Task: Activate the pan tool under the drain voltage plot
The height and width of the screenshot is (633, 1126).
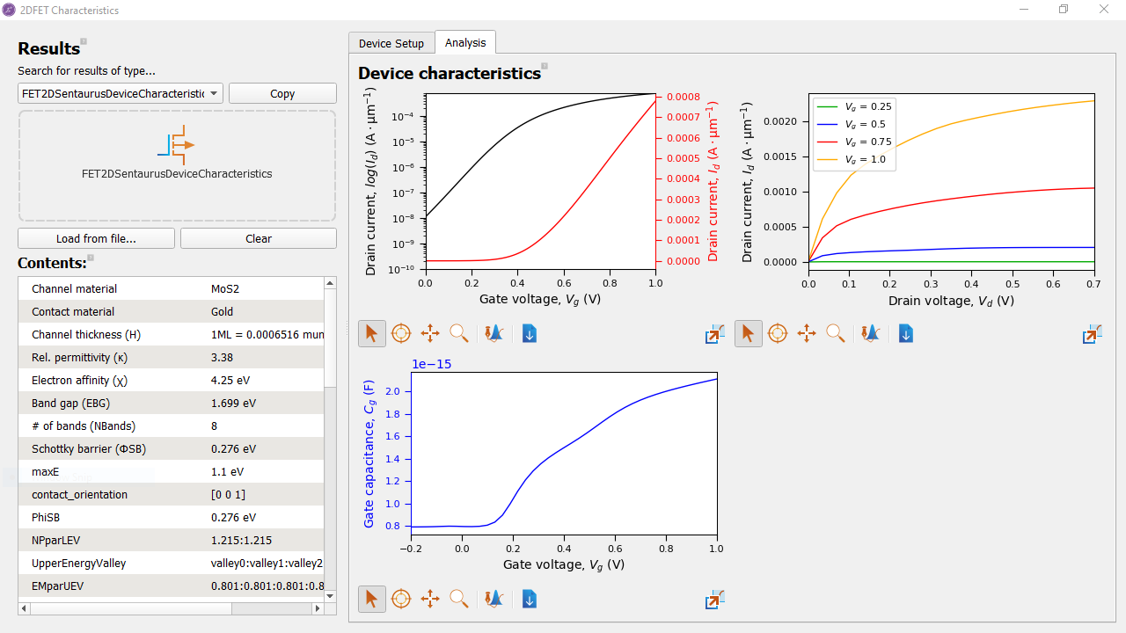Action: pyautogui.click(x=807, y=333)
